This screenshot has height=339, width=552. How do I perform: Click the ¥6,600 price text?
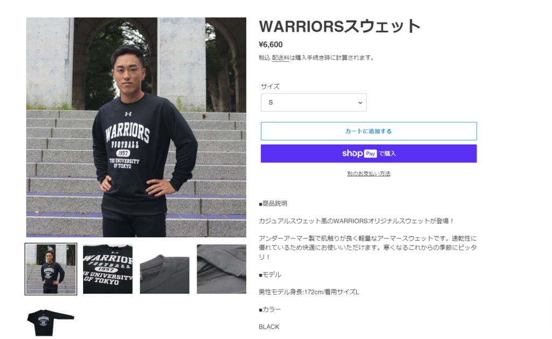pos(271,45)
